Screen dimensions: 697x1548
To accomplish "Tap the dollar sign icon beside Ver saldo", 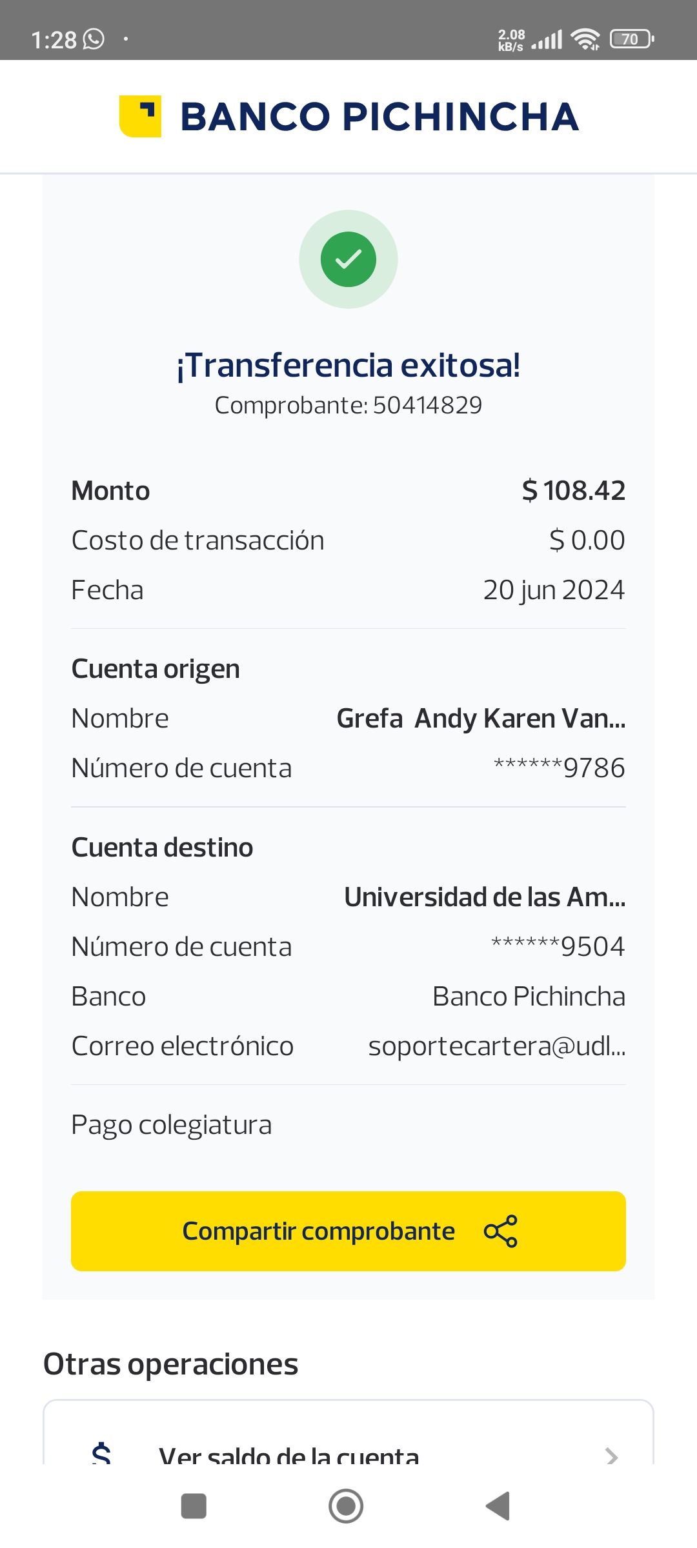I will click(x=101, y=1454).
